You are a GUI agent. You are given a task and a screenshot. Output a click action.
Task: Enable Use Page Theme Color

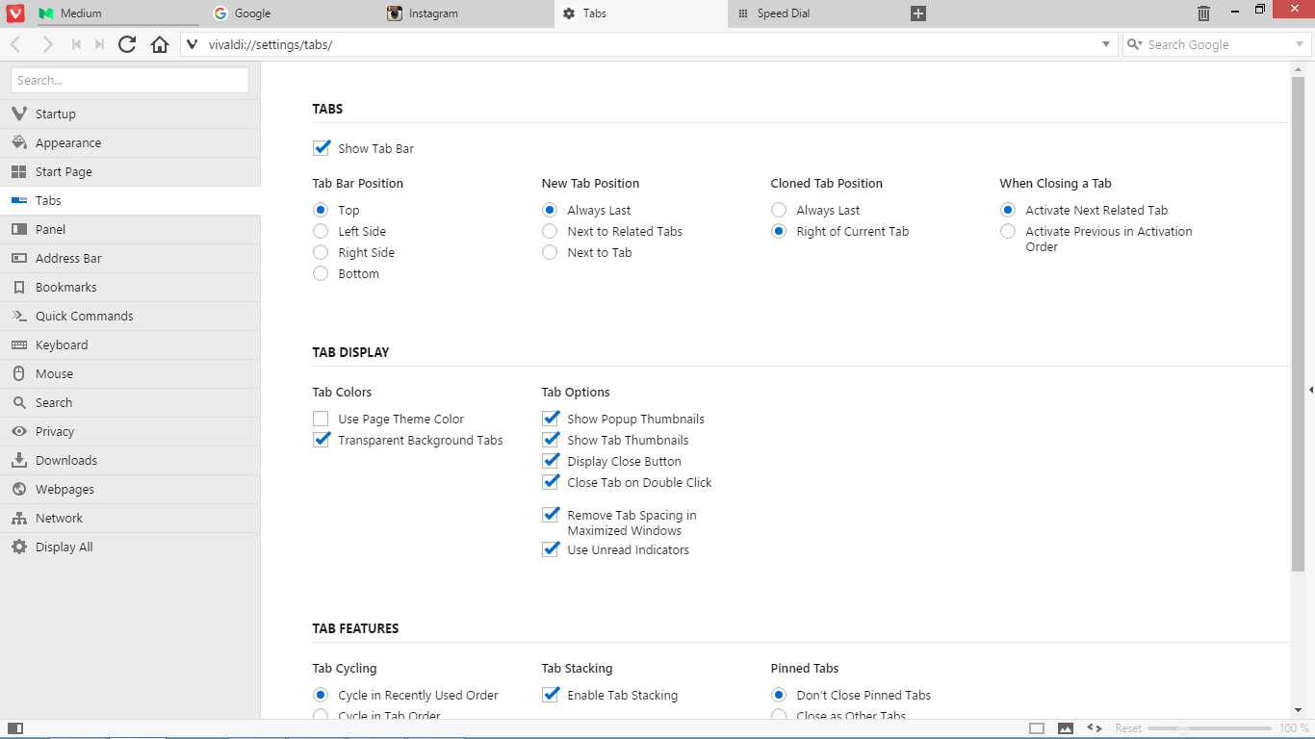322,419
